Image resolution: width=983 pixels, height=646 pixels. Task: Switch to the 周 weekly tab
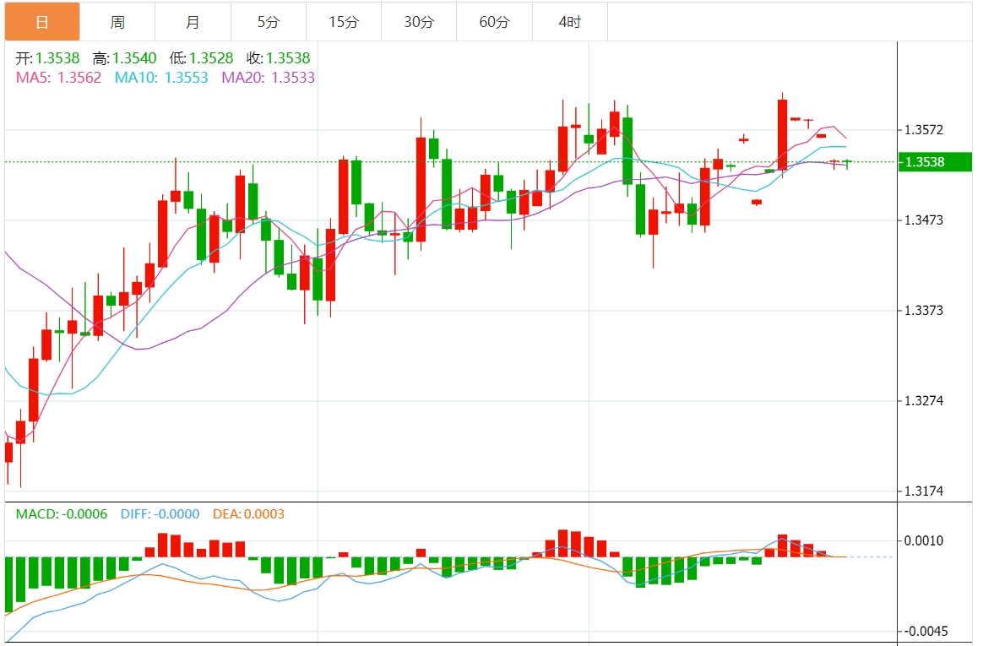coord(117,22)
